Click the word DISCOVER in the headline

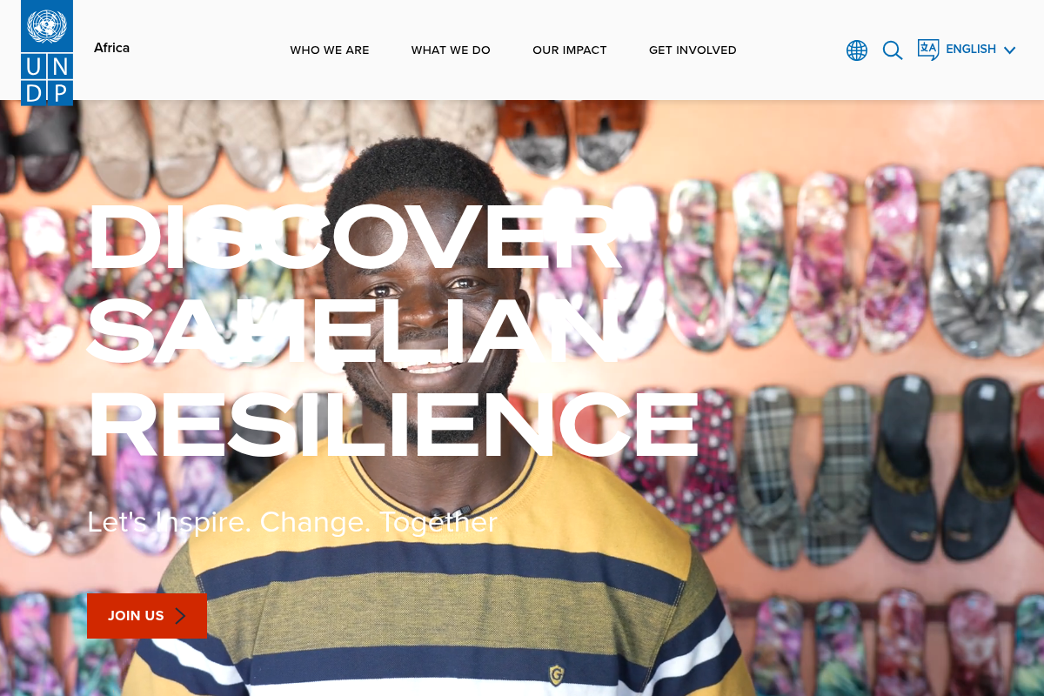[x=355, y=238]
